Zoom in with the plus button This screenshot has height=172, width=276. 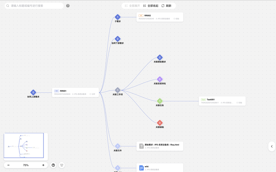(43, 165)
